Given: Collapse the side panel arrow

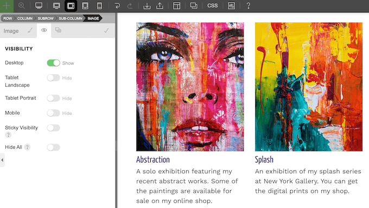Looking at the screenshot, I should tap(2, 160).
